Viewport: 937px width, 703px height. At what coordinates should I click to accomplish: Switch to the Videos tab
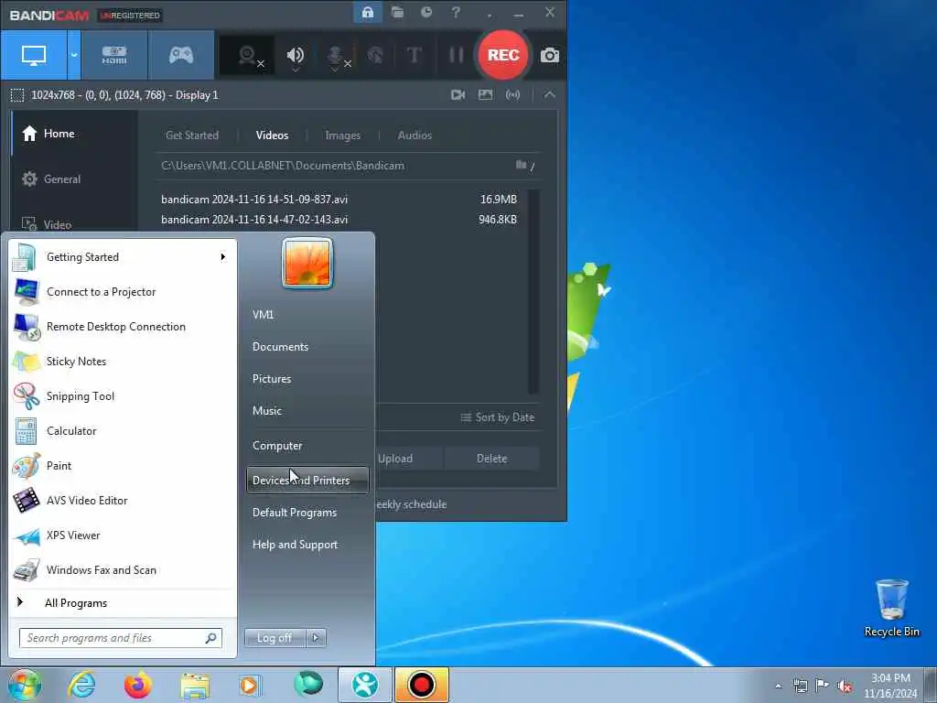[x=272, y=135]
